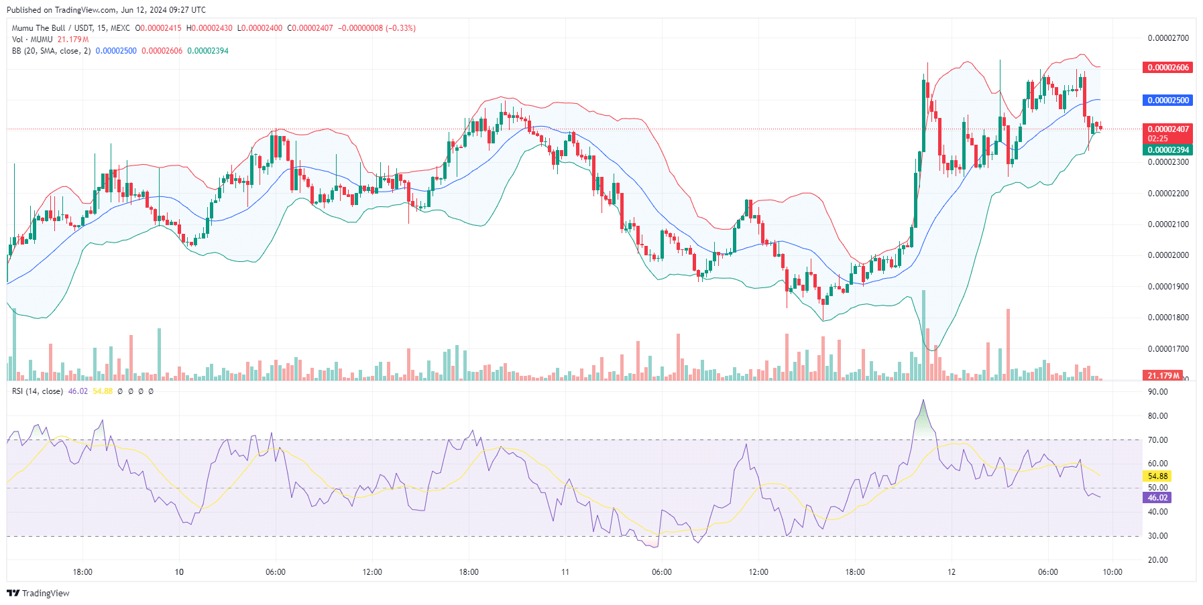Click blue 0.00002500 price axis label

(x=1167, y=100)
